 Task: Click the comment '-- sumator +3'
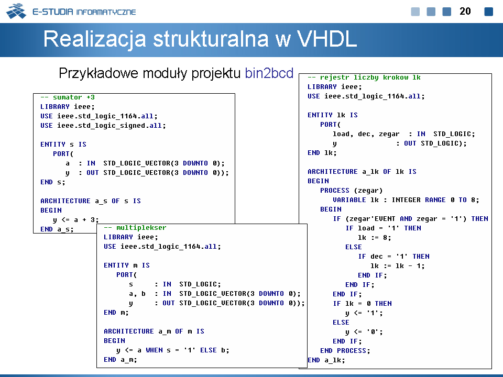pos(68,97)
